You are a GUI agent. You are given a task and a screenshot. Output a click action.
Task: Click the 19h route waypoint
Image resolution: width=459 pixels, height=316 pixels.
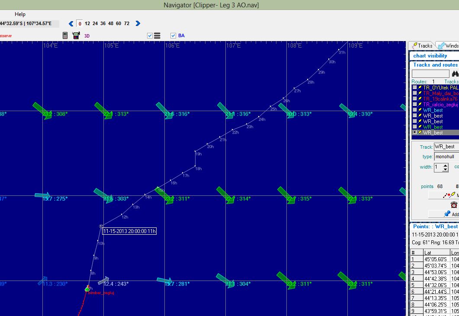coord(195,151)
